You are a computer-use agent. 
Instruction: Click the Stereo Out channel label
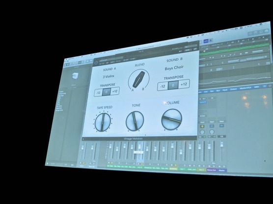click(211, 170)
